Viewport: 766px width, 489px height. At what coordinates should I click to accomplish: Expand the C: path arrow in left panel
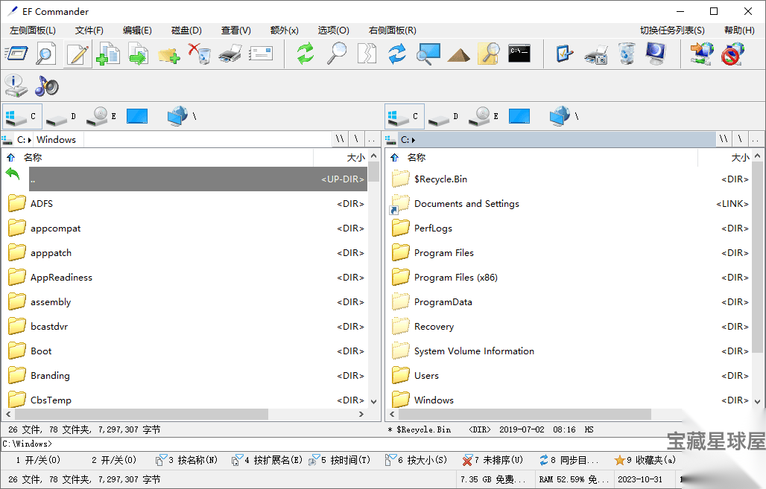30,140
